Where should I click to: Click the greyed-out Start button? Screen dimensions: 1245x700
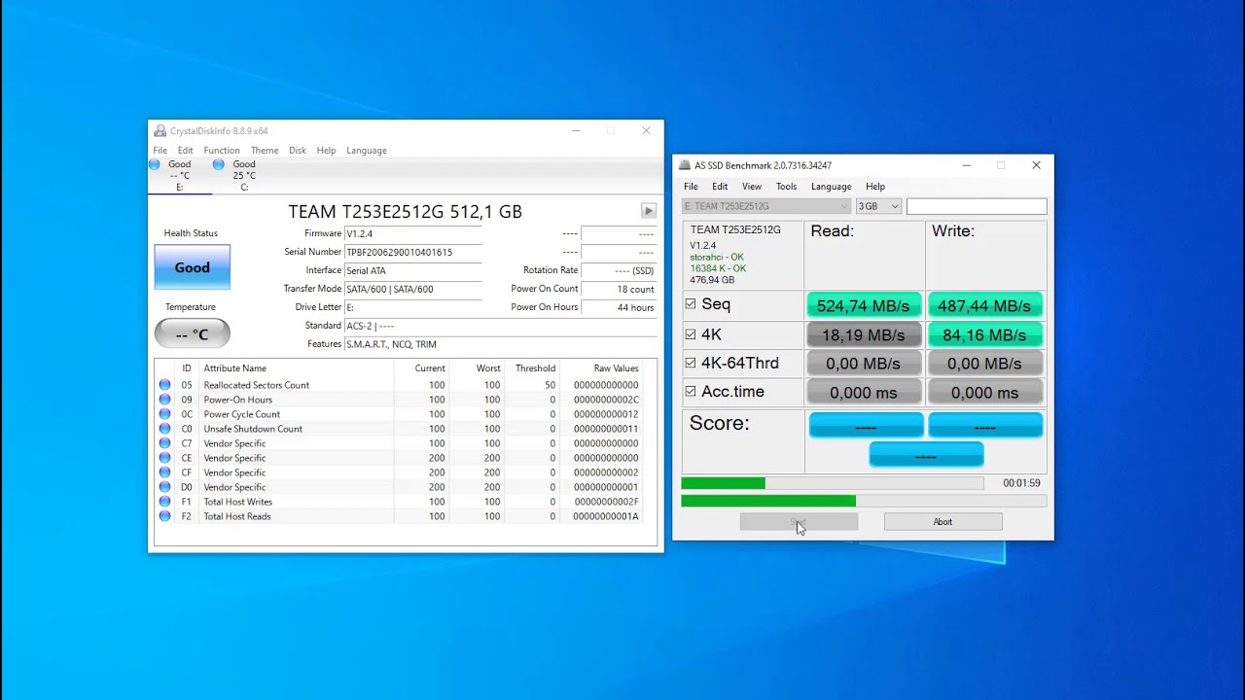799,522
